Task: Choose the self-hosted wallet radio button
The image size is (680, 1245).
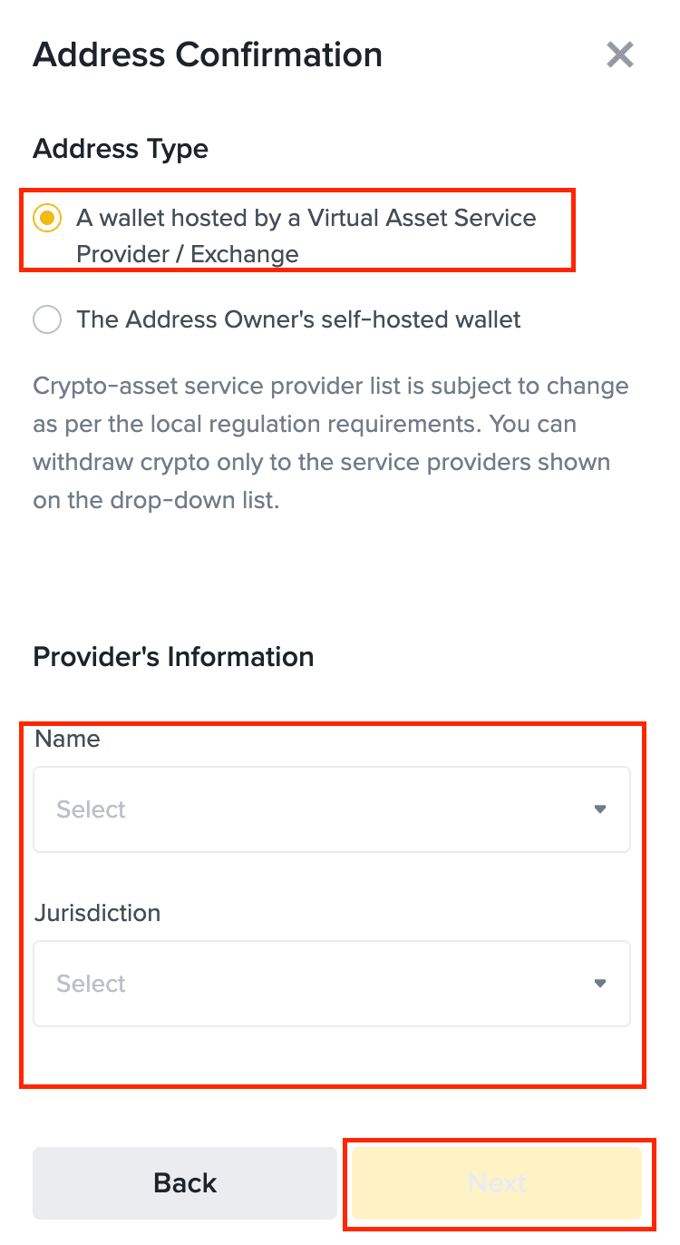Action: (47, 319)
